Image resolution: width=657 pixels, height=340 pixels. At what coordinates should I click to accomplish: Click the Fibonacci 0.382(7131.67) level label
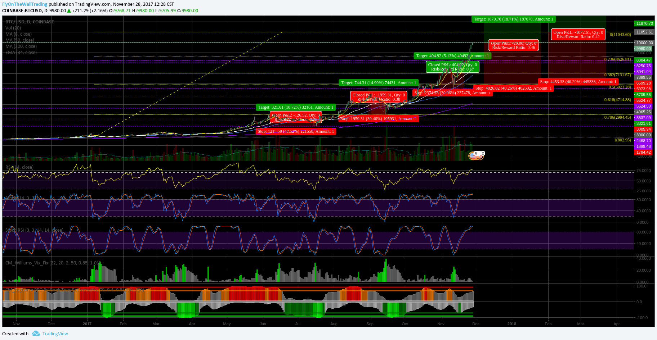(618, 75)
